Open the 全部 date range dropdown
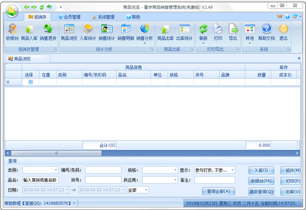This screenshot has width=306, height=210. [146, 190]
